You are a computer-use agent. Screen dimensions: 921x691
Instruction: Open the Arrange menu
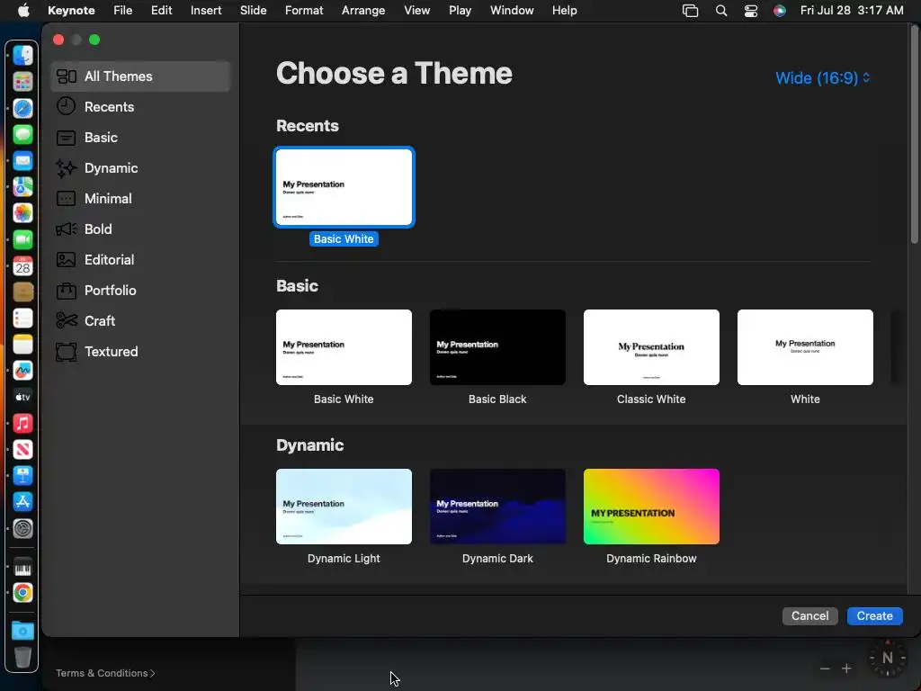coord(363,11)
